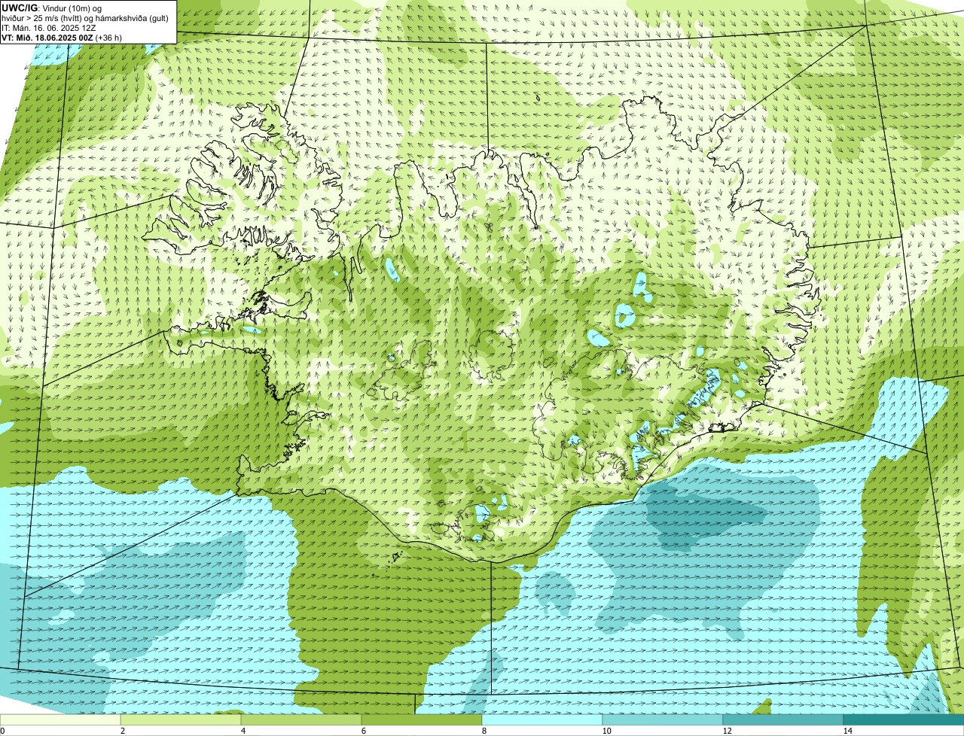Click the 8–10 m/s pale cyan legend swatch
This screenshot has height=736, width=964.
(x=542, y=719)
